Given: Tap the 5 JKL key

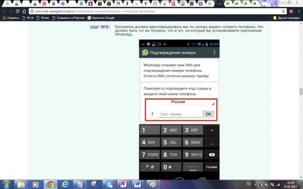Looking at the screenshot, I should [171, 142].
